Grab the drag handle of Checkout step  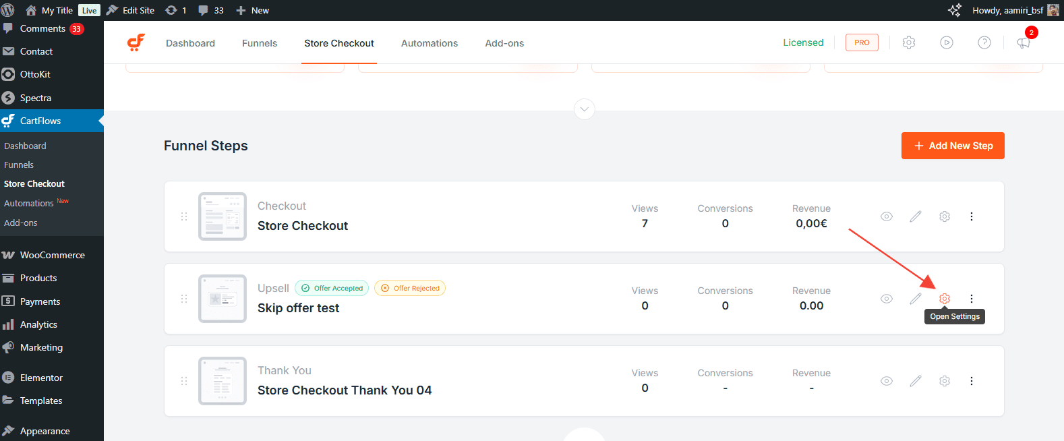pyautogui.click(x=184, y=216)
